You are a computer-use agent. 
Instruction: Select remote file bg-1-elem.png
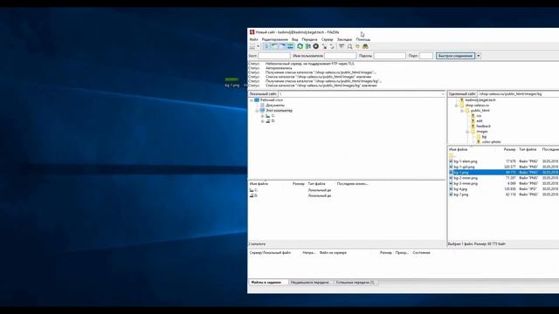coord(466,161)
